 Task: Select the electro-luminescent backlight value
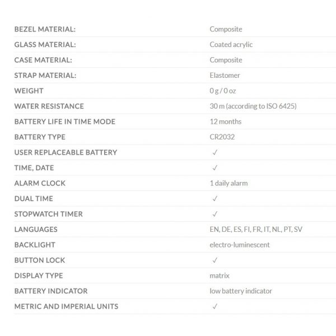pos(240,245)
